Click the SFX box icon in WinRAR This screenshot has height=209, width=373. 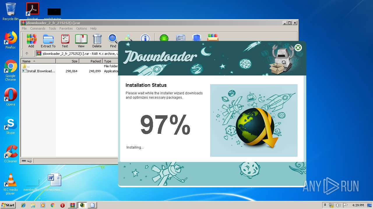(213, 38)
